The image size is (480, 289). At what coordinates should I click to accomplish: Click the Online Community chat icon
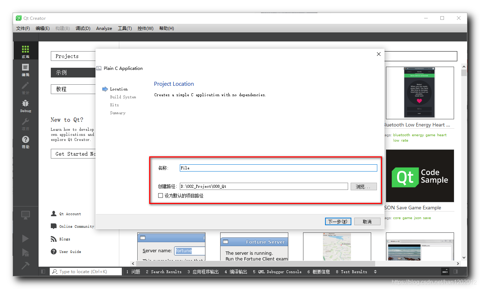point(54,226)
